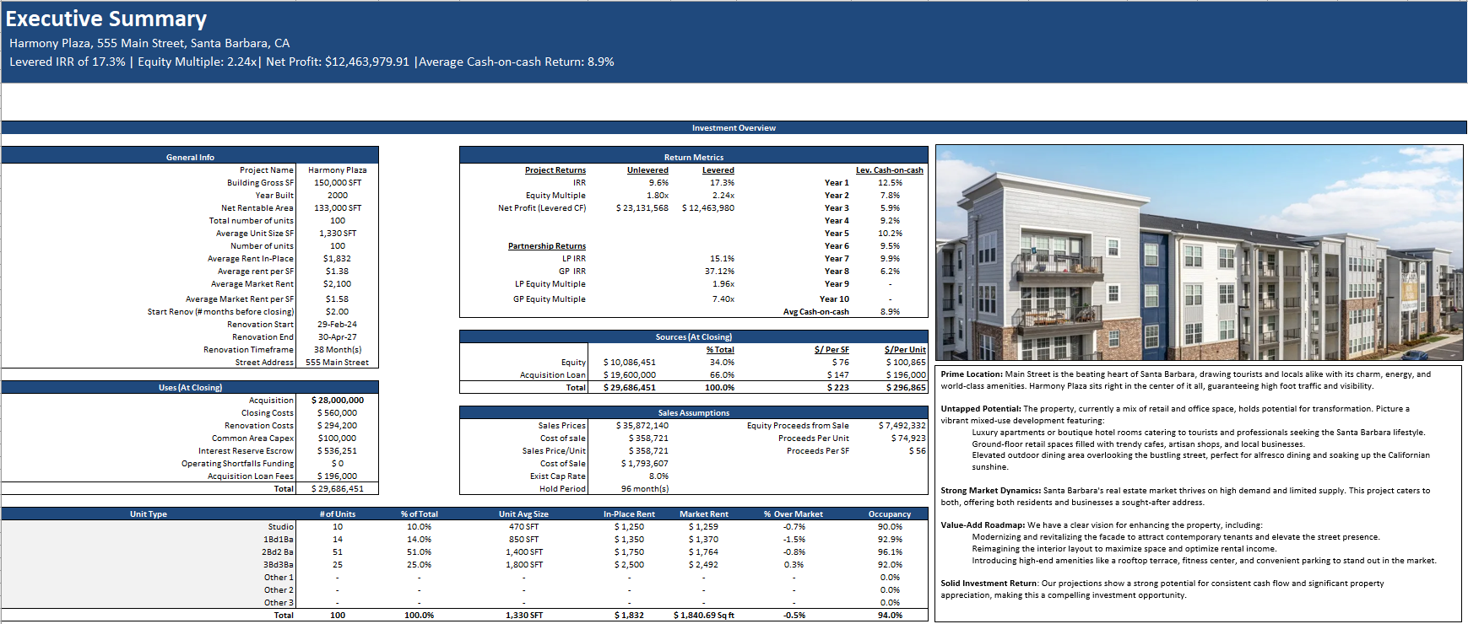Select the $560,000 Closing Costs value
This screenshot has width=1468, height=624.
coord(337,413)
